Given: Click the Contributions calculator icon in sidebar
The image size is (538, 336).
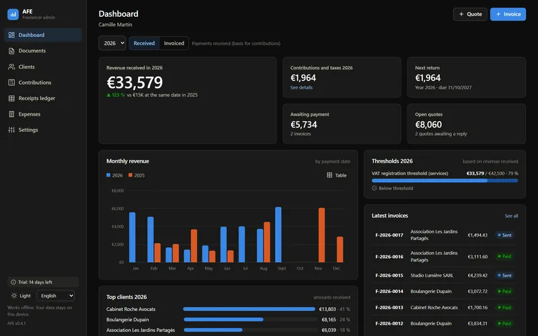Looking at the screenshot, I should tap(11, 83).
